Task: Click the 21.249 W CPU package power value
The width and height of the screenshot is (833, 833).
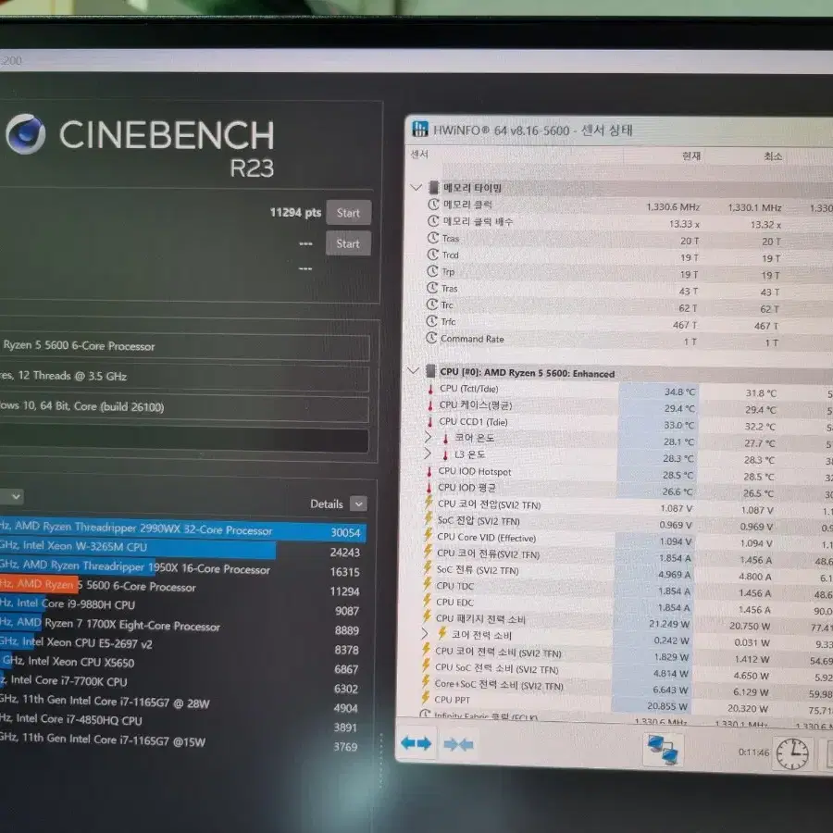Action: [669, 624]
